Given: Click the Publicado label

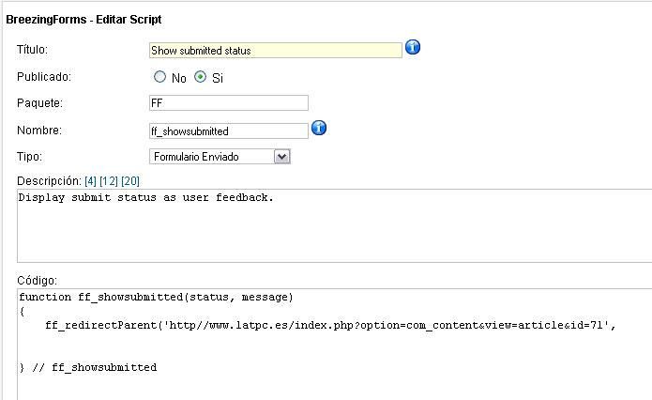Looking at the screenshot, I should coord(44,77).
